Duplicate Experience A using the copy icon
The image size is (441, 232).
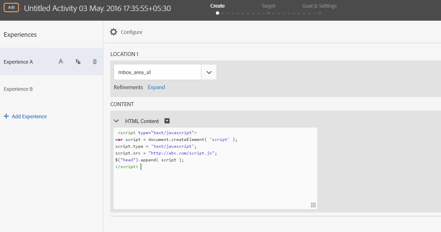[x=78, y=61]
